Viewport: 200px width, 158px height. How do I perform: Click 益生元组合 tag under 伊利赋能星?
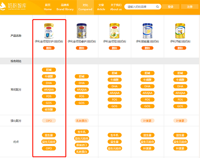147,142
